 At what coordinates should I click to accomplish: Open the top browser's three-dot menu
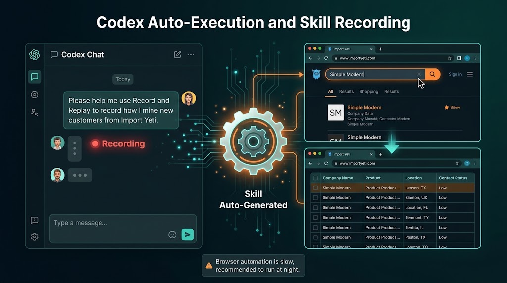(x=475, y=58)
